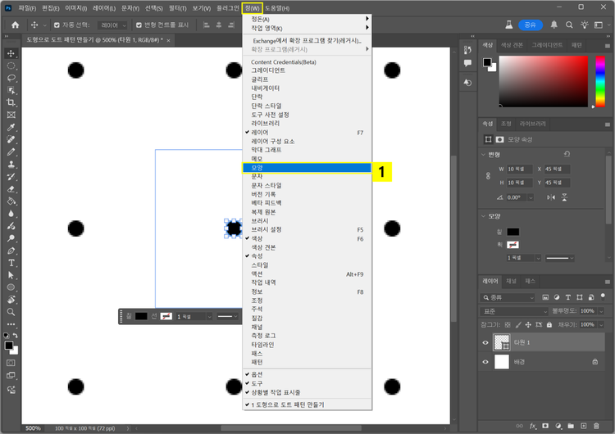Viewport: 615px width, 434px height.
Task: Select the Clone Stamp tool
Action: pyautogui.click(x=11, y=164)
